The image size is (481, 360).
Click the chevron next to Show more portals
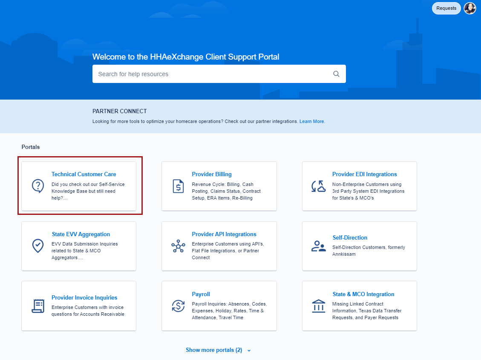[x=249, y=351]
